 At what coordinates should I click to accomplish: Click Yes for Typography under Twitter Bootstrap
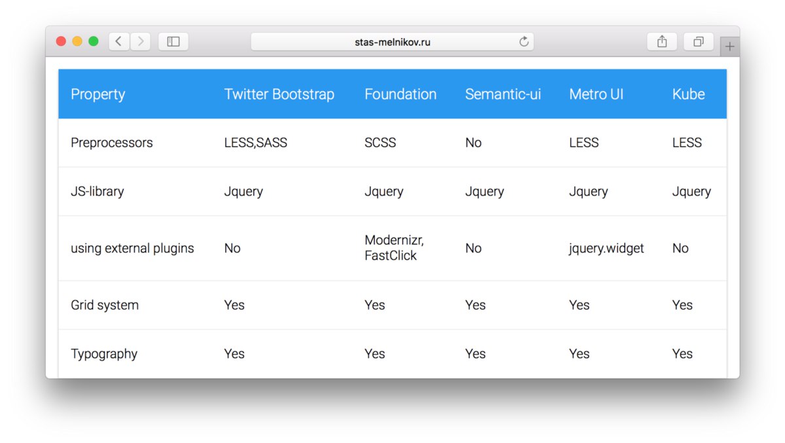tap(234, 354)
